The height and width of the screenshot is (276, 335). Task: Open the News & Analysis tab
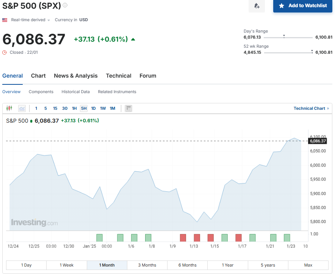[76, 76]
